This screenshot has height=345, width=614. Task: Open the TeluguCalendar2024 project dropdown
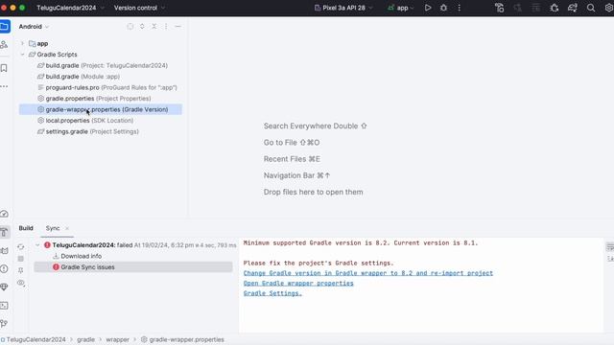[x=70, y=8]
